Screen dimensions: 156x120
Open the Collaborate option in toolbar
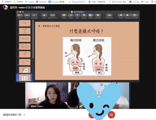click(x=109, y=15)
